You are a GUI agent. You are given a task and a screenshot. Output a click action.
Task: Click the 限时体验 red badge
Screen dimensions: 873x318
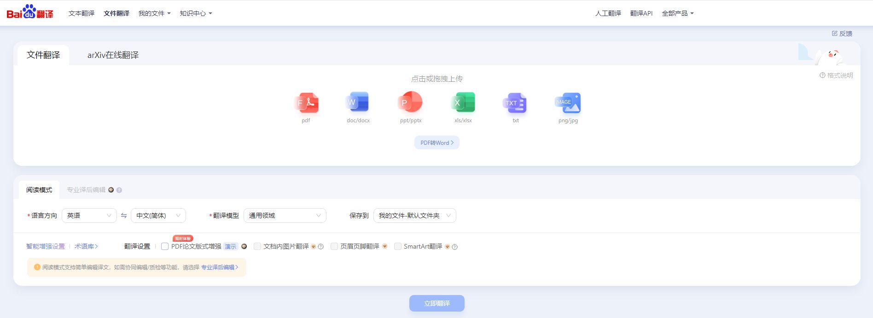[x=183, y=238]
